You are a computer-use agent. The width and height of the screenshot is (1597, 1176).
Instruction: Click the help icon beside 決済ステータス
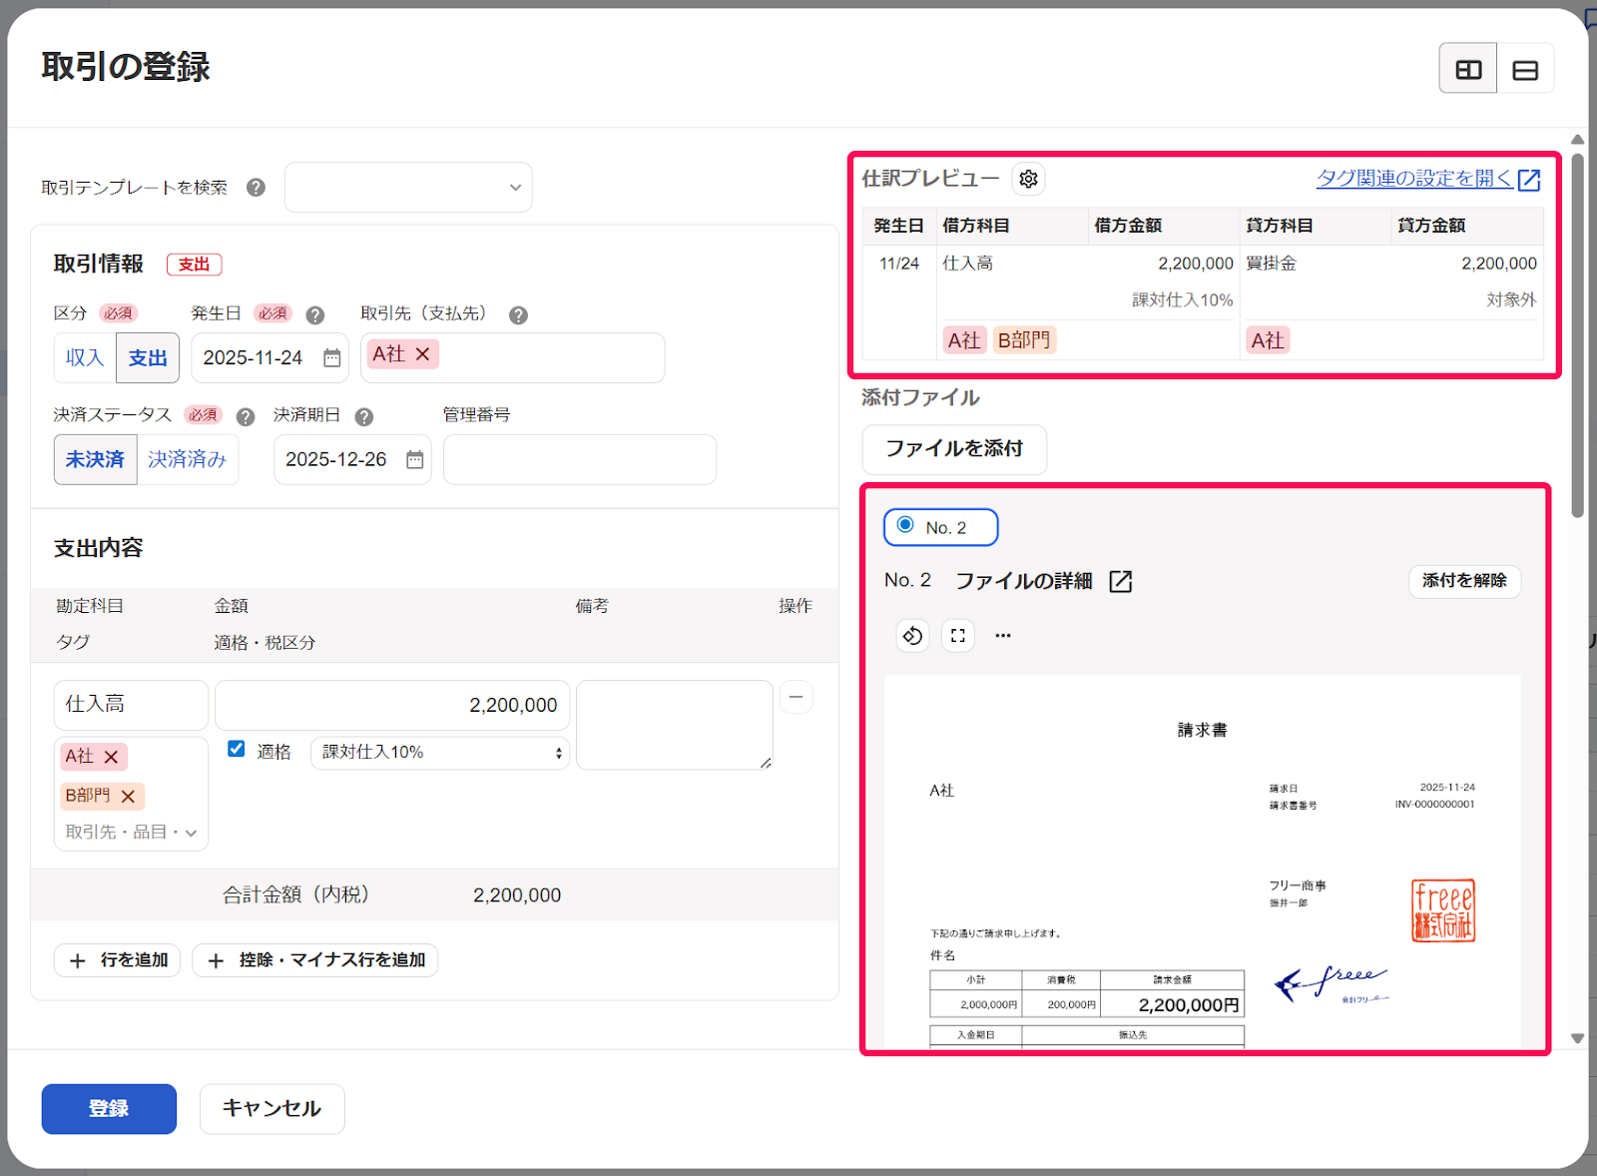245,416
